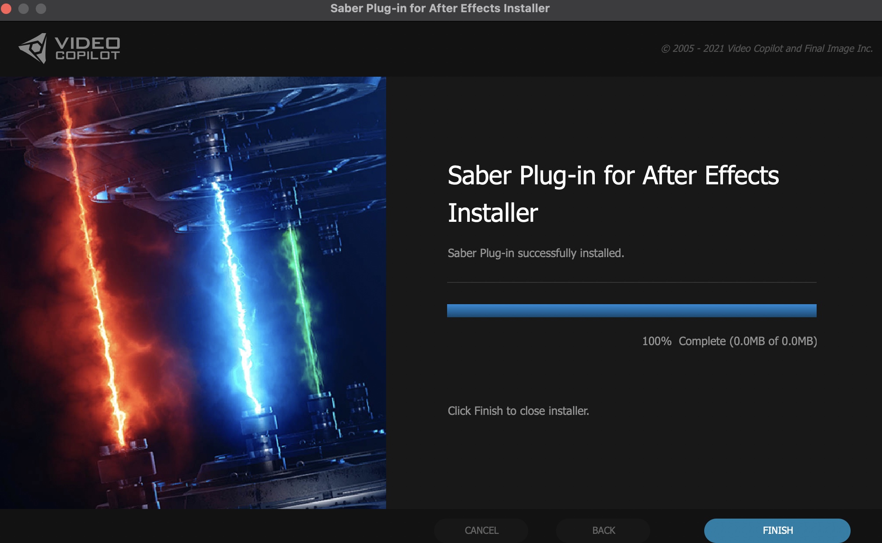This screenshot has height=543, width=882.
Task: Minimize the installer window using the title bar button
Action: (x=24, y=8)
